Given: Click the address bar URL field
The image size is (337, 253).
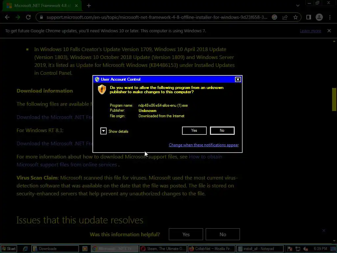Looking at the screenshot, I should (157, 17).
